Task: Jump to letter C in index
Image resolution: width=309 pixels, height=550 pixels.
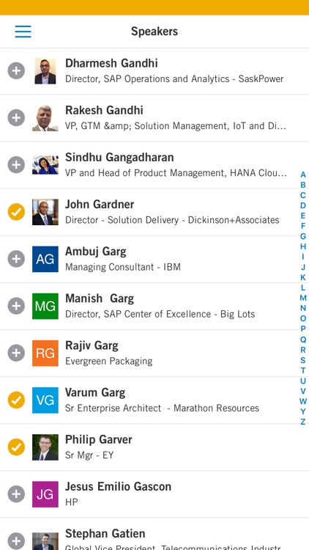Action: coord(303,195)
